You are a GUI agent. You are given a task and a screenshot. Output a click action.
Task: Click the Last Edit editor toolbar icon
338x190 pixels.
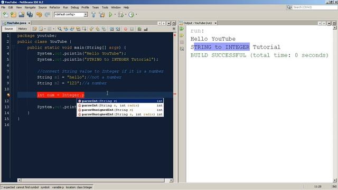point(34,29)
